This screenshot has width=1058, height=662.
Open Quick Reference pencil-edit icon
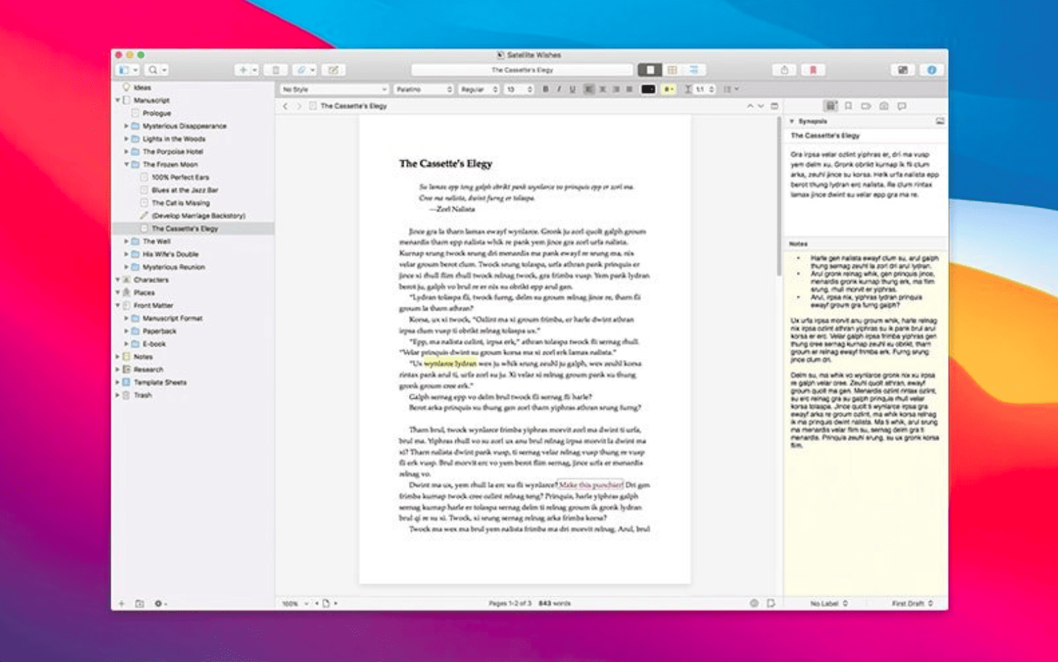pos(334,70)
